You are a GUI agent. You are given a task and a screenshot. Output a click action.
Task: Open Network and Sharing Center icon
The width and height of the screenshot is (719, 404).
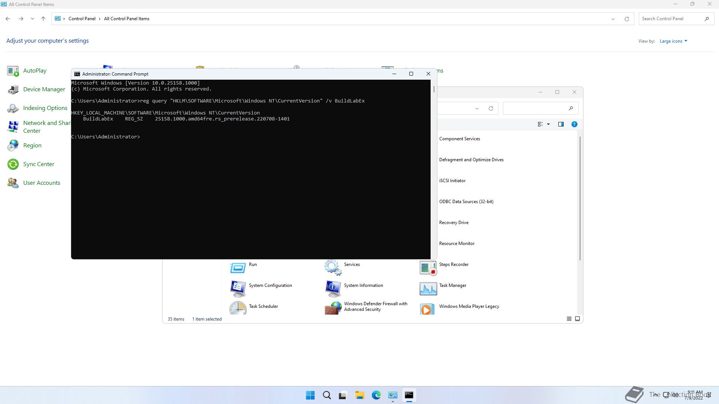(13, 127)
